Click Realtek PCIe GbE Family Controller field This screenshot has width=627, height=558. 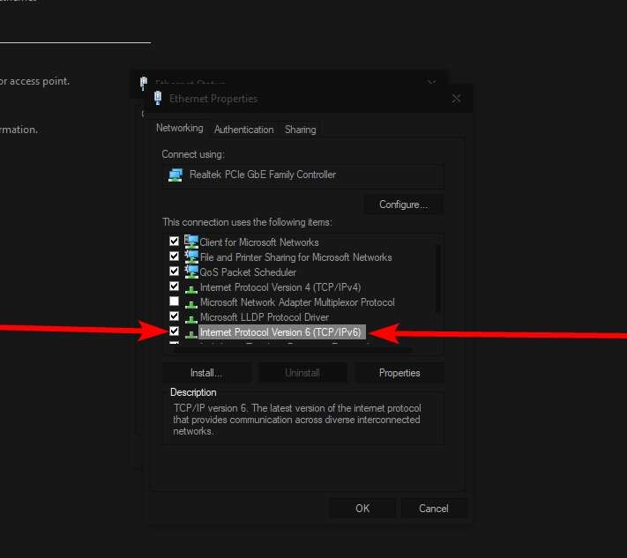pos(303,175)
